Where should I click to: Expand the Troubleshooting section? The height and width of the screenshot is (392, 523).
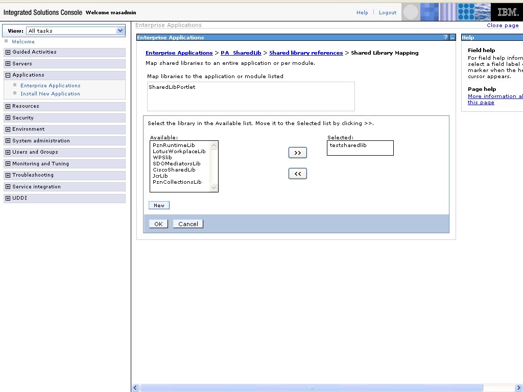pos(8,175)
